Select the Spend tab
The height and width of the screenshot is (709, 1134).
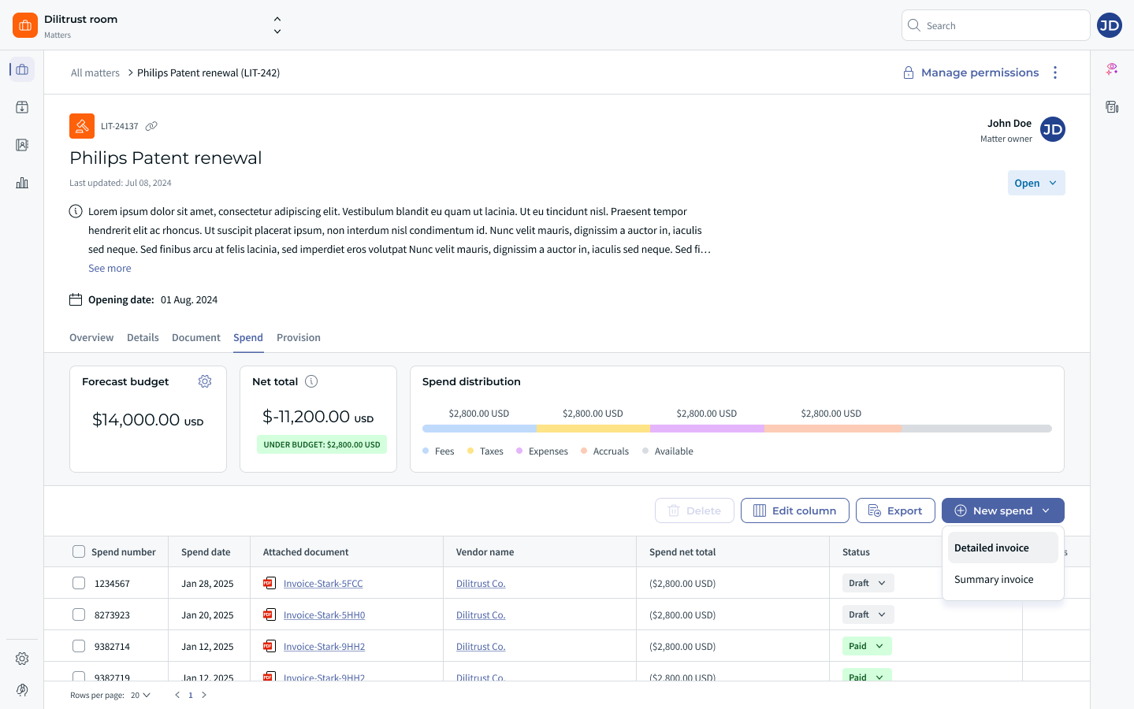coord(248,337)
